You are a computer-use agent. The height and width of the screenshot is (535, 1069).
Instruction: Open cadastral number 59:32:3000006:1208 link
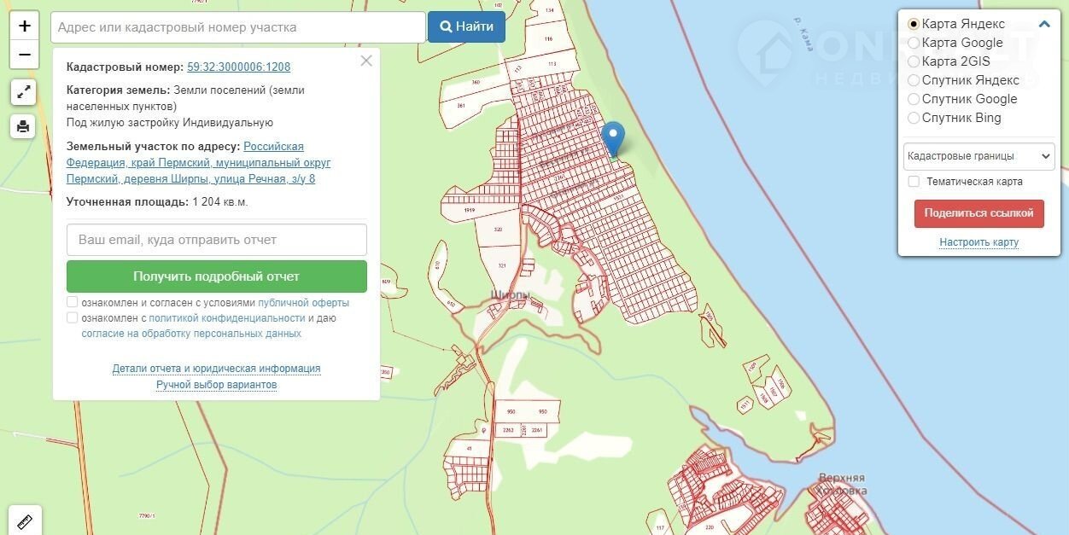coord(239,67)
